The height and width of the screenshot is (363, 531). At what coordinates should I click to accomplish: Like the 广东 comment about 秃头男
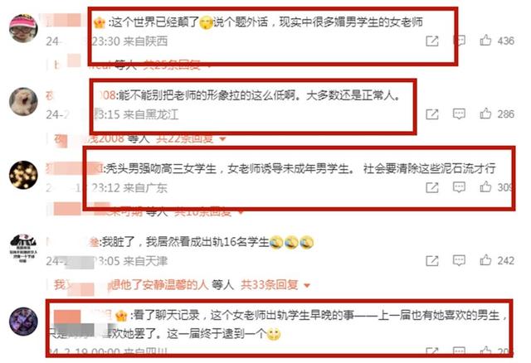pyautogui.click(x=485, y=186)
